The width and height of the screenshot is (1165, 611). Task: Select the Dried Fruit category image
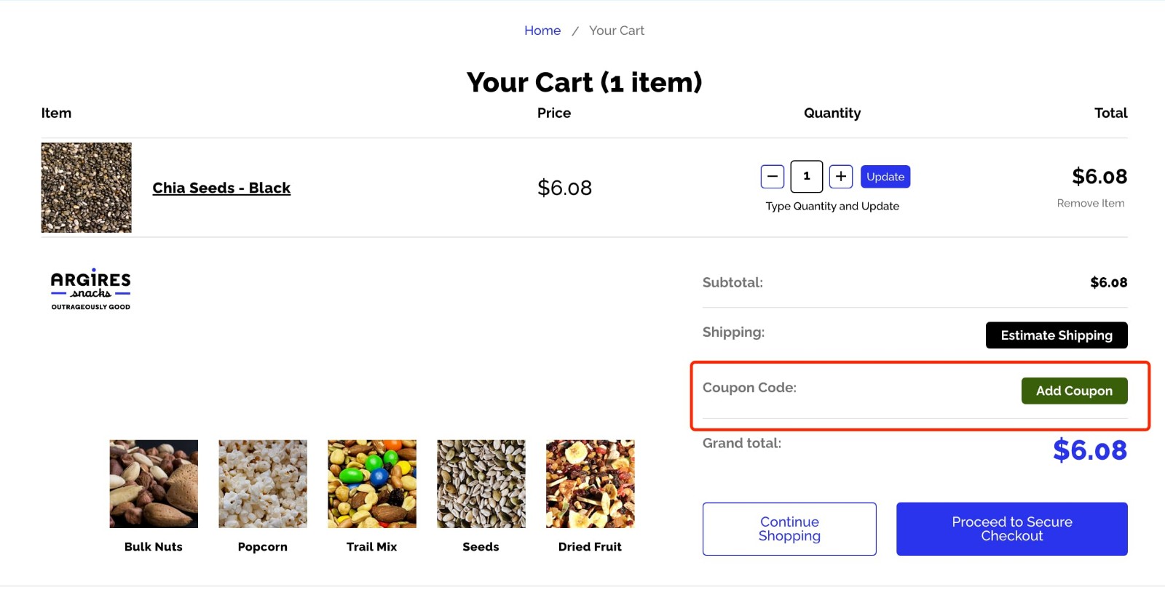click(x=591, y=483)
